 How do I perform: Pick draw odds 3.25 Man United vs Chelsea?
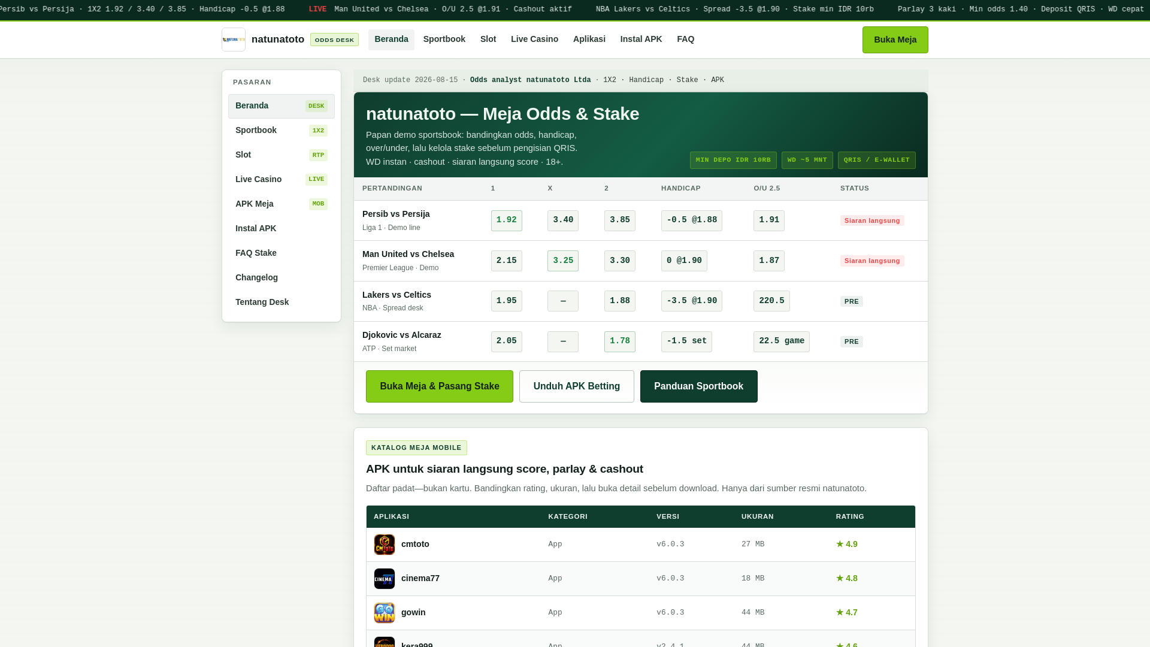pos(563,261)
